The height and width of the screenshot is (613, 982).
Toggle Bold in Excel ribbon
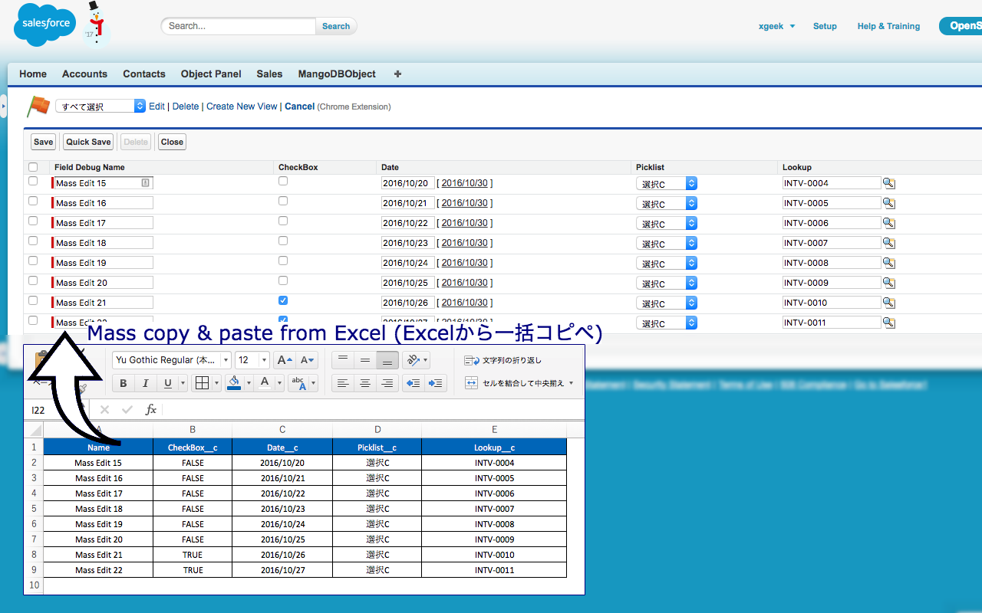[x=124, y=383]
